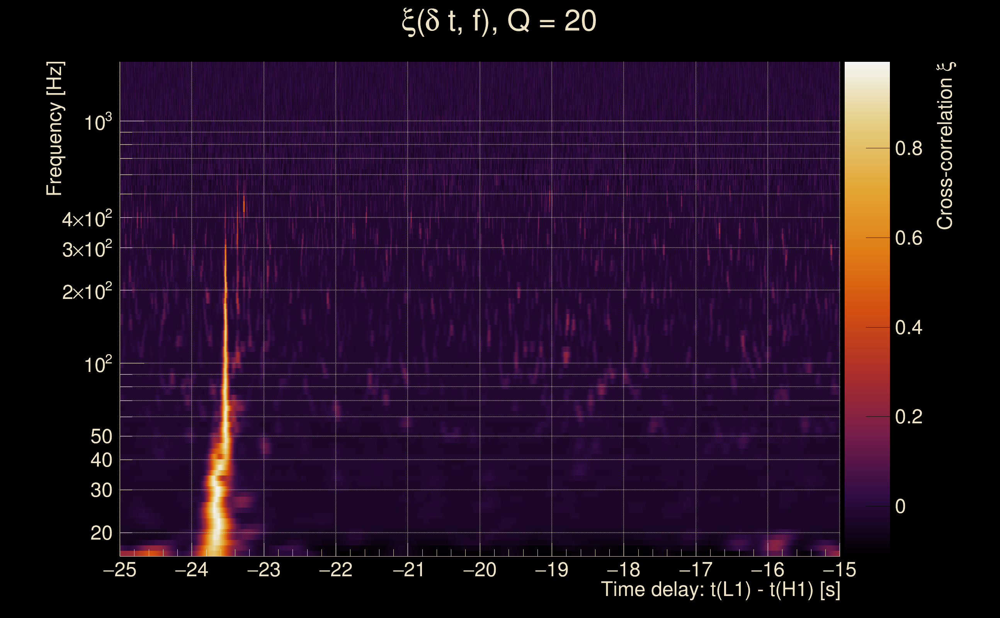This screenshot has height=618, width=1000.
Task: Click the Time delay t(L1) - t(H1) axis label
Action: point(720,590)
